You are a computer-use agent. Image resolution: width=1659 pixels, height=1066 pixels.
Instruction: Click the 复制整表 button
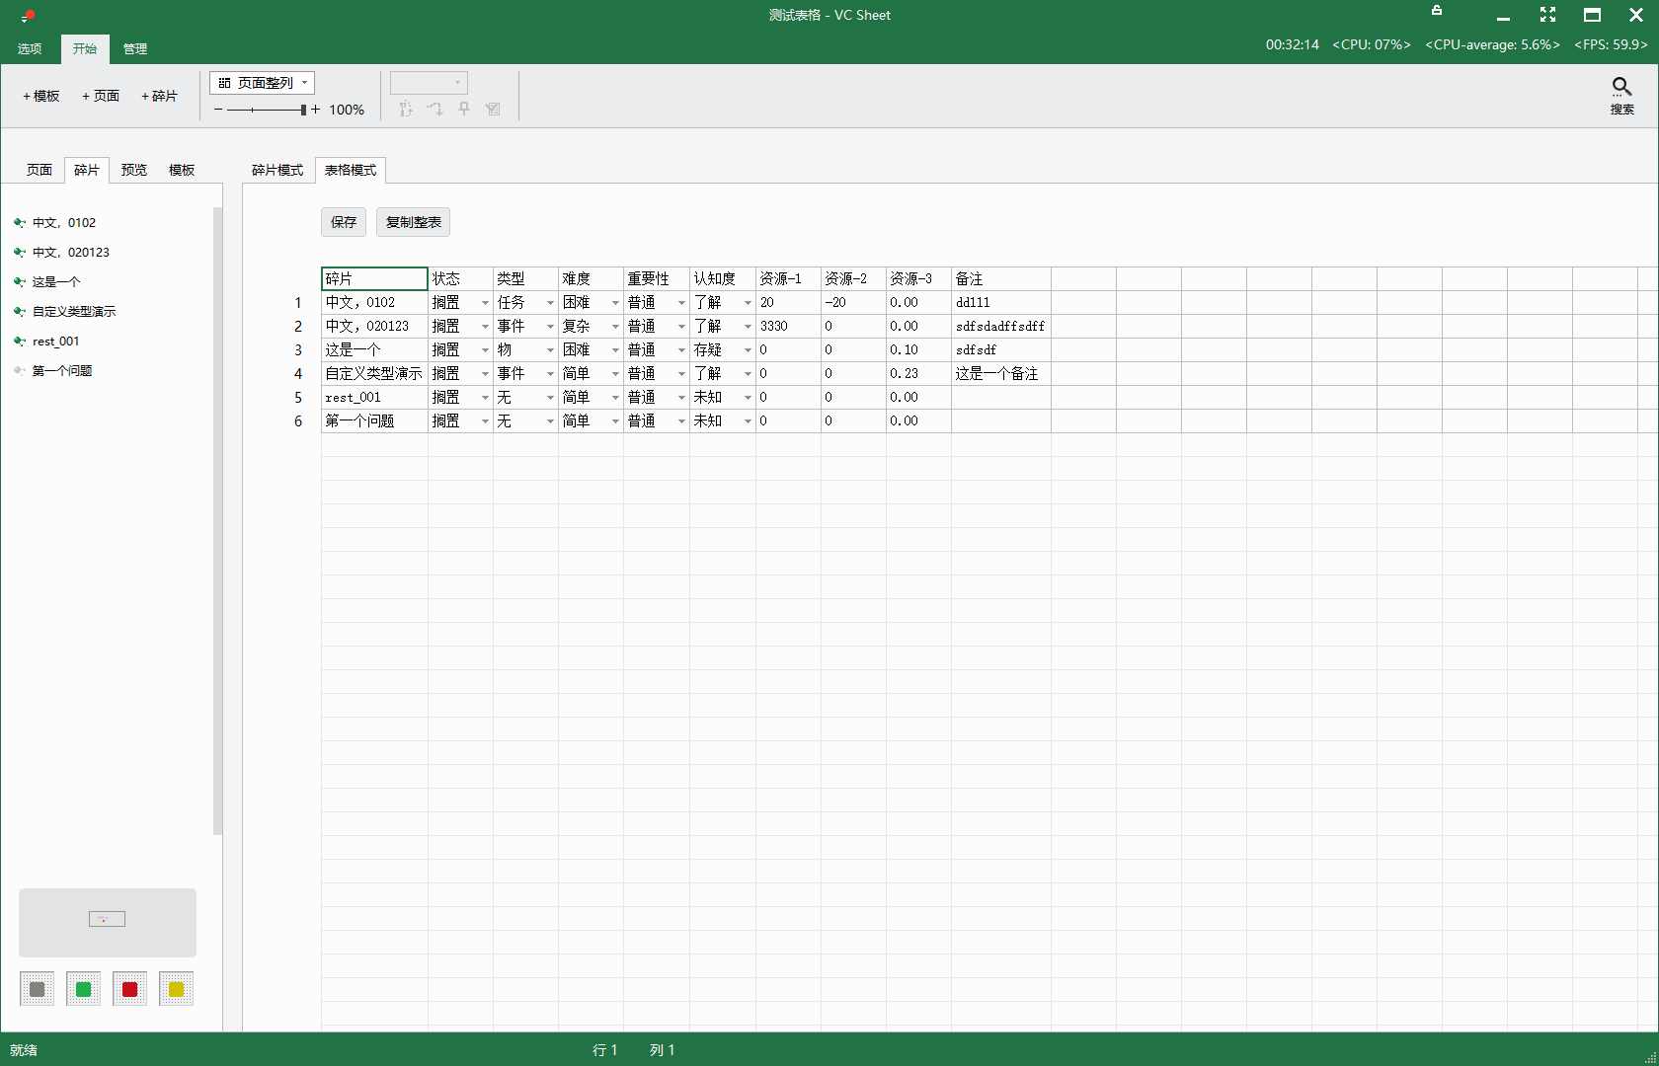[413, 222]
